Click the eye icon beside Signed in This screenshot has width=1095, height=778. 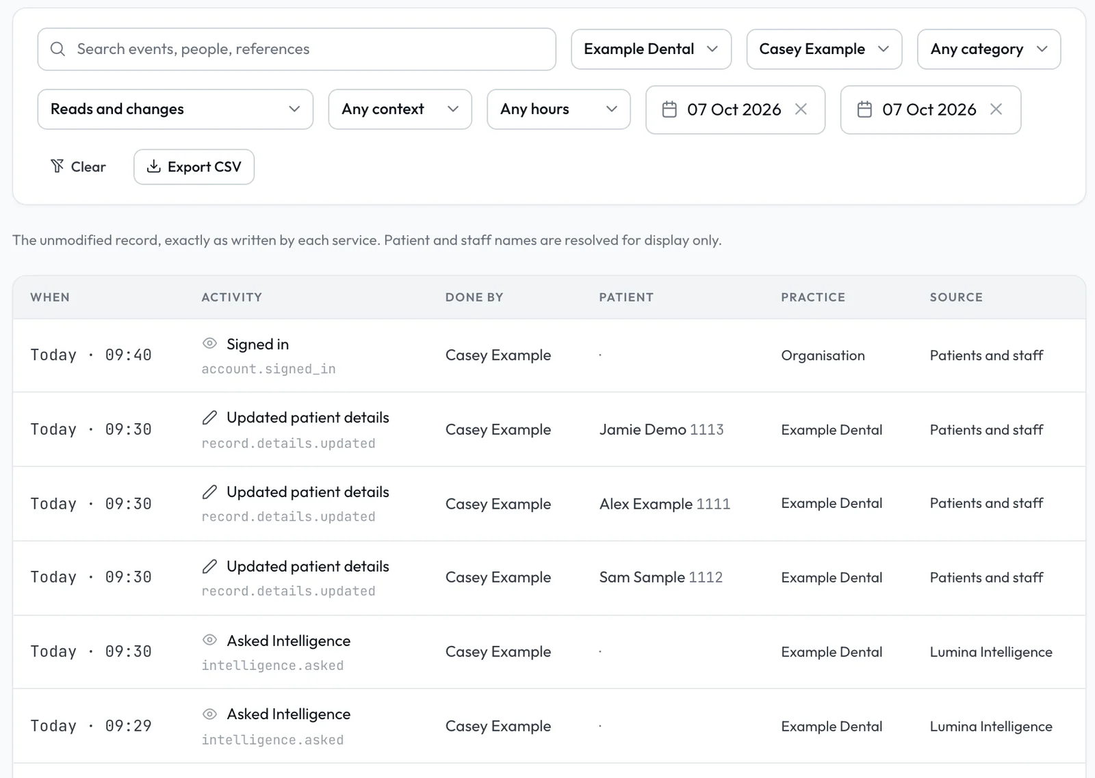coord(209,343)
